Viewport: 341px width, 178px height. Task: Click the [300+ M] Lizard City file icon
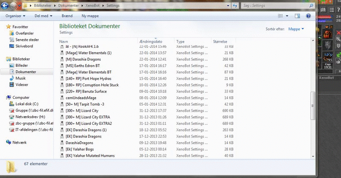[x=62, y=111]
